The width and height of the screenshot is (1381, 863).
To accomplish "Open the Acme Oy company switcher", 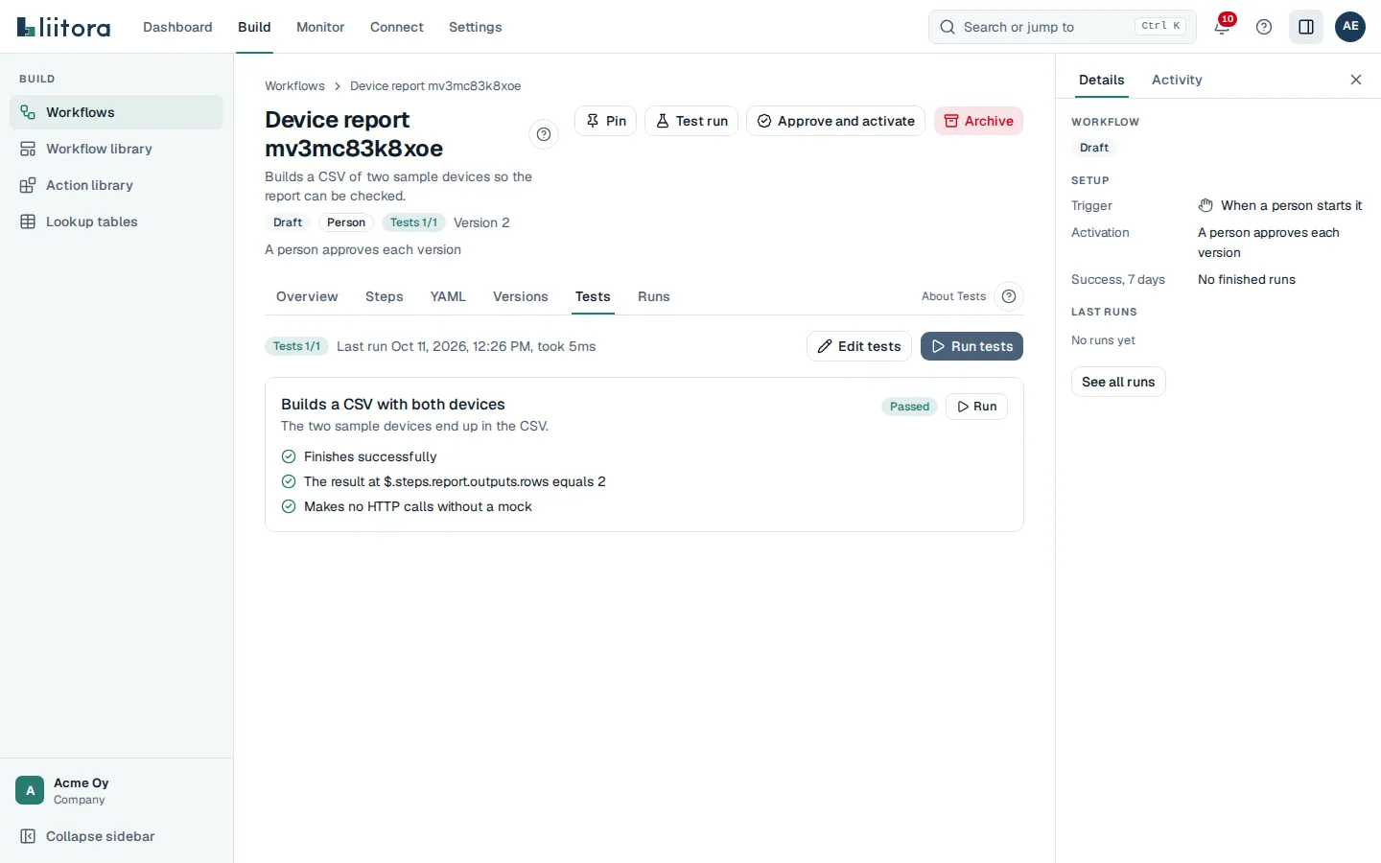I will [x=116, y=790].
